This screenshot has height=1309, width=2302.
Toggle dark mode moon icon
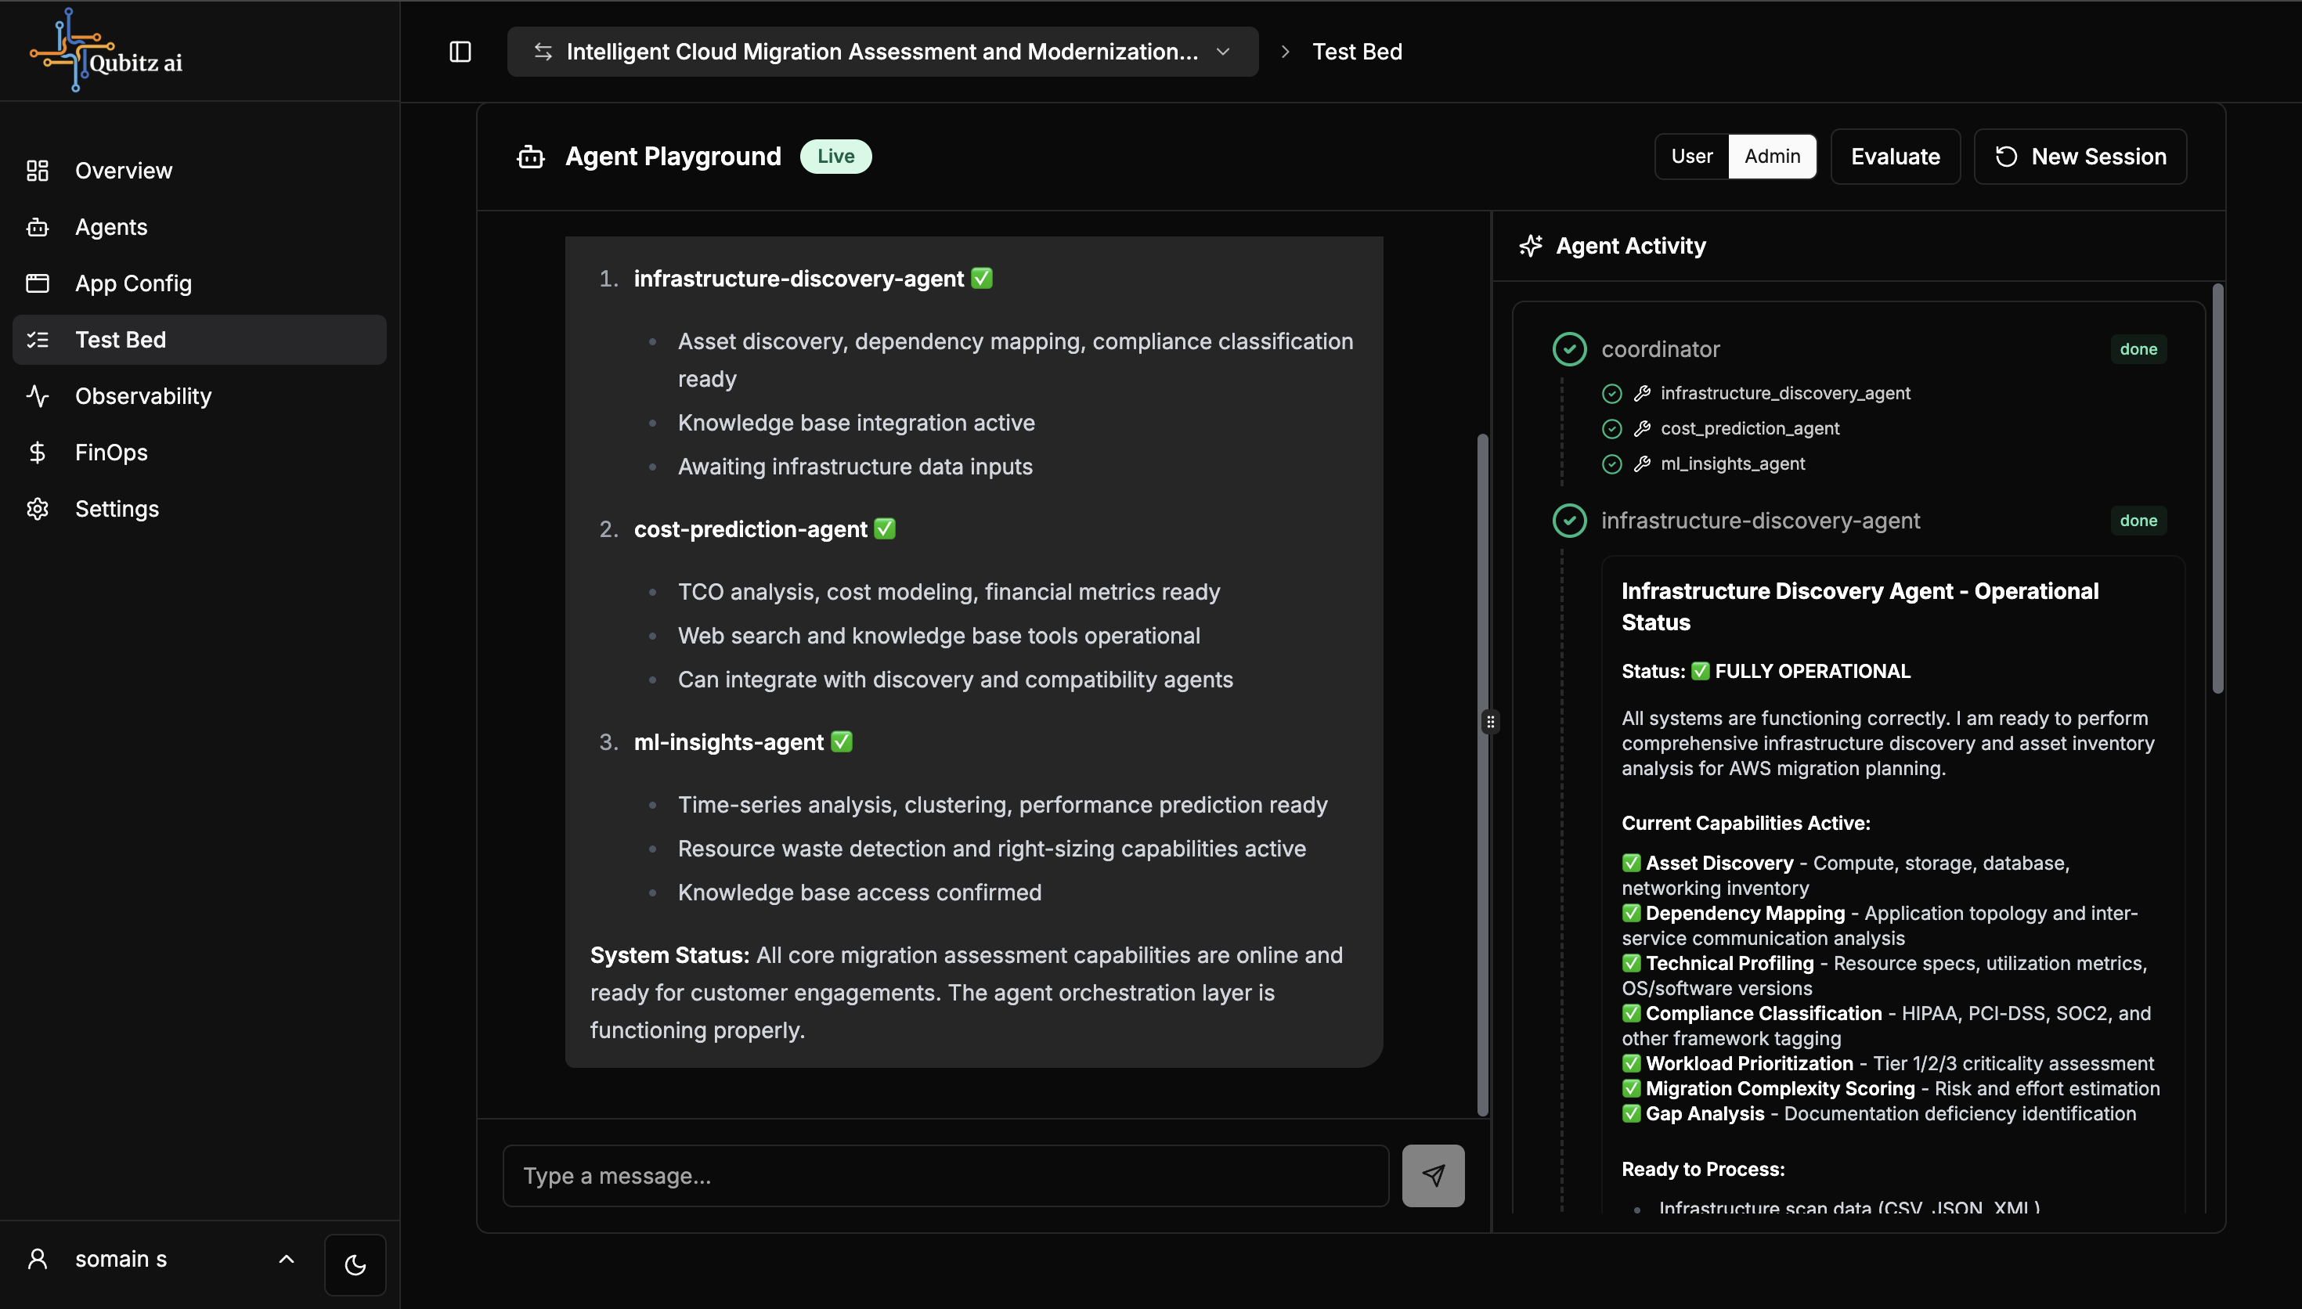pos(355,1265)
